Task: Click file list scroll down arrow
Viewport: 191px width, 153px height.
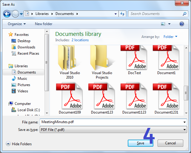Action: point(186,113)
